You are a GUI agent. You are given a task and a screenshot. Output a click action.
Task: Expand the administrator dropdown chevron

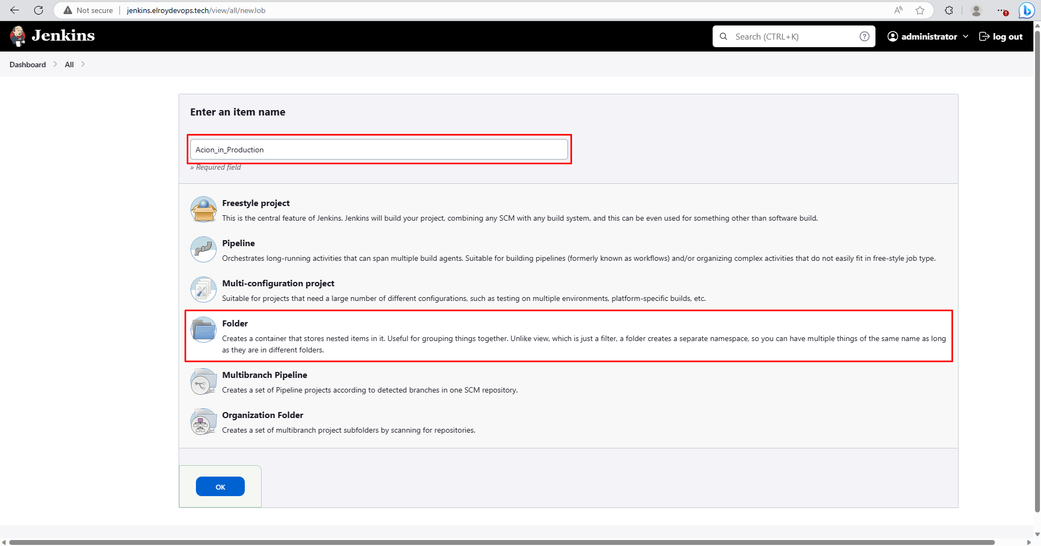click(x=966, y=36)
